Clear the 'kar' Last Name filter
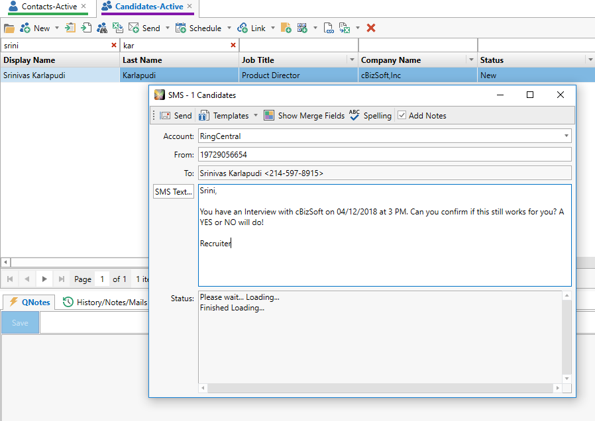 [x=233, y=45]
